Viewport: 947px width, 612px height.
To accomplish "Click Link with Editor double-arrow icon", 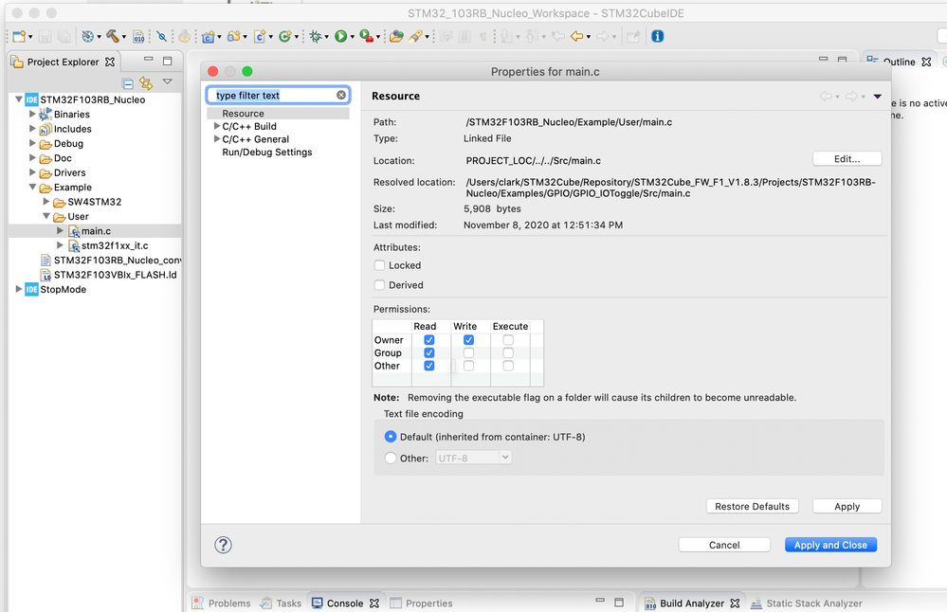I will pos(146,82).
